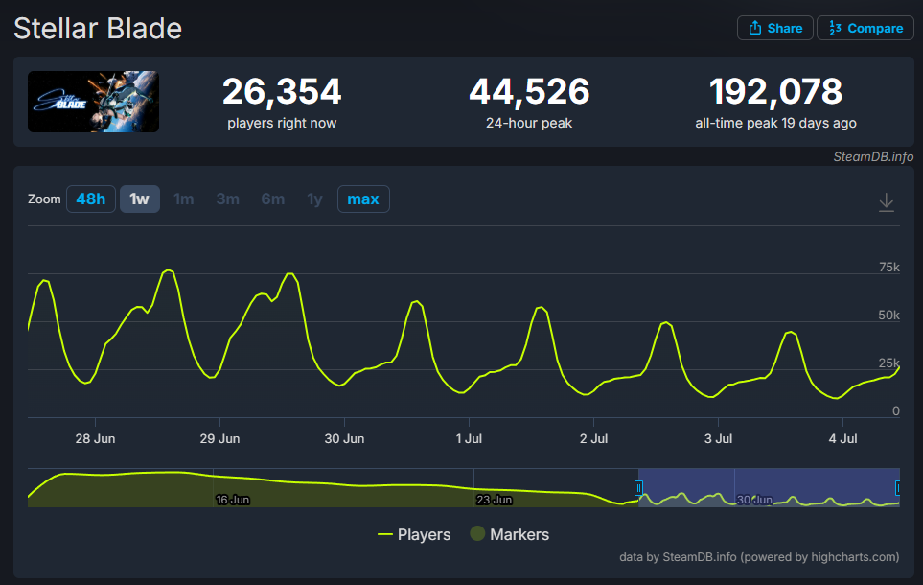Click the highlighted navigator selection area
The height and width of the screenshot is (585, 923).
(769, 487)
